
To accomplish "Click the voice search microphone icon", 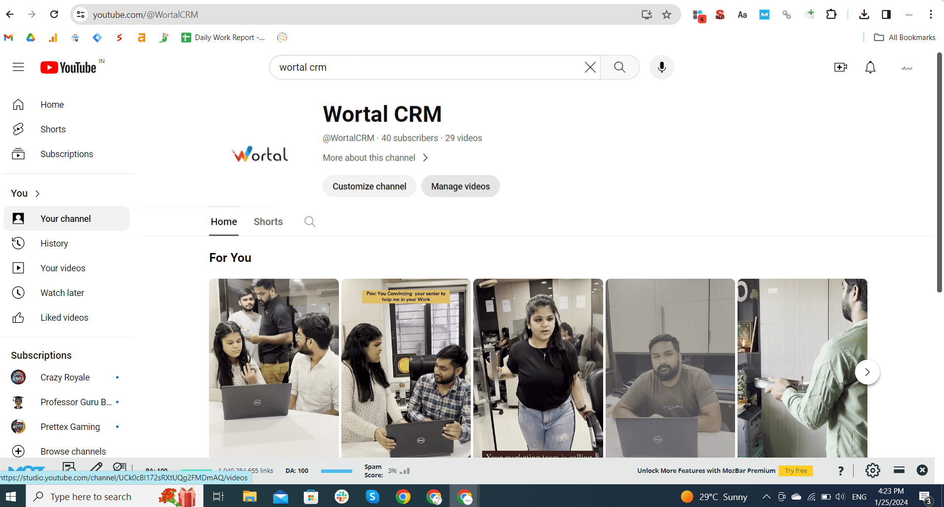I will coord(661,67).
